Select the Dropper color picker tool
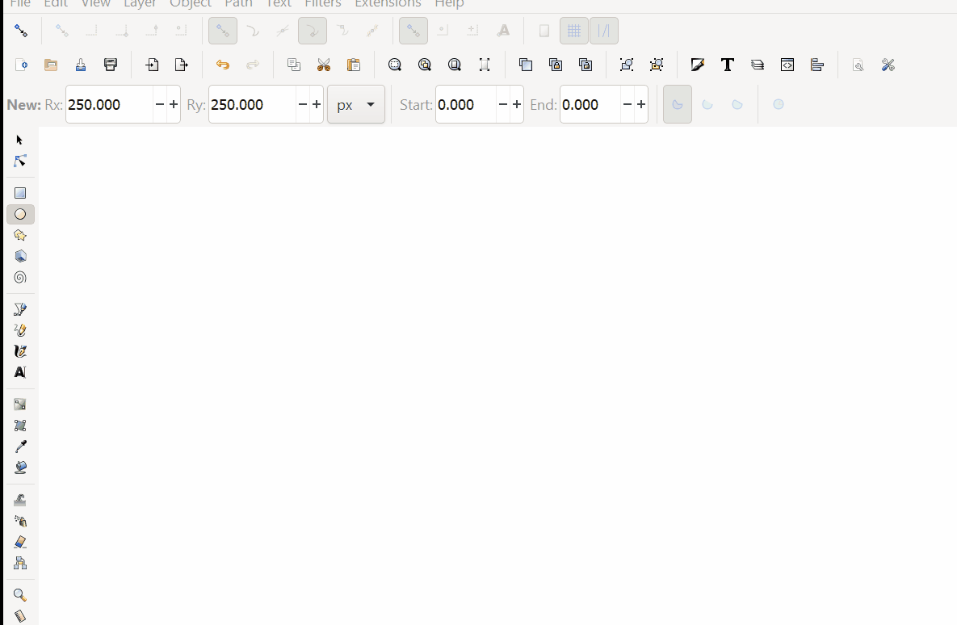Image resolution: width=957 pixels, height=625 pixels. pos(20,447)
